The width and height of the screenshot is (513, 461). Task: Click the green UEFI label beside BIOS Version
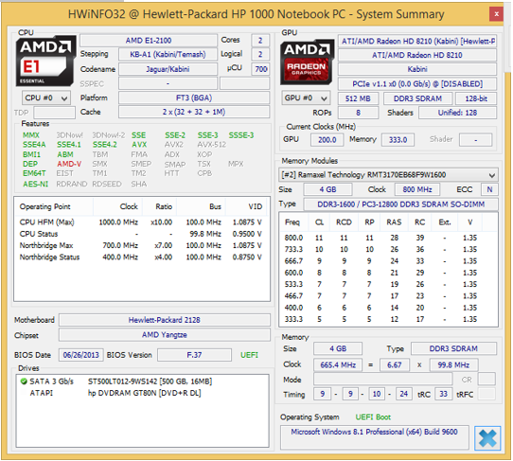click(x=249, y=355)
